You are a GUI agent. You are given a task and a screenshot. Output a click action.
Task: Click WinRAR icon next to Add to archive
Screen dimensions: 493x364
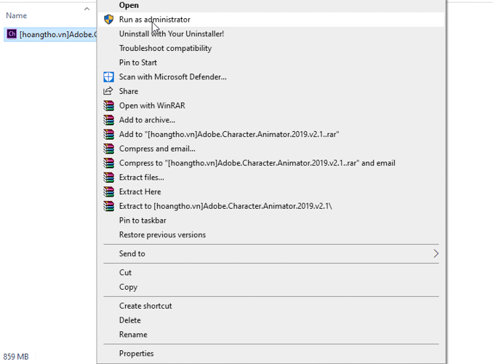(109, 120)
